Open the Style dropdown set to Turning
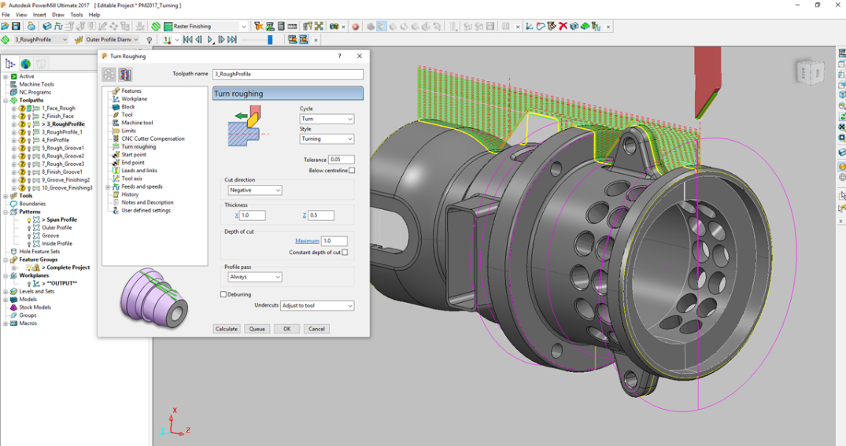Image resolution: width=846 pixels, height=446 pixels. coord(327,139)
